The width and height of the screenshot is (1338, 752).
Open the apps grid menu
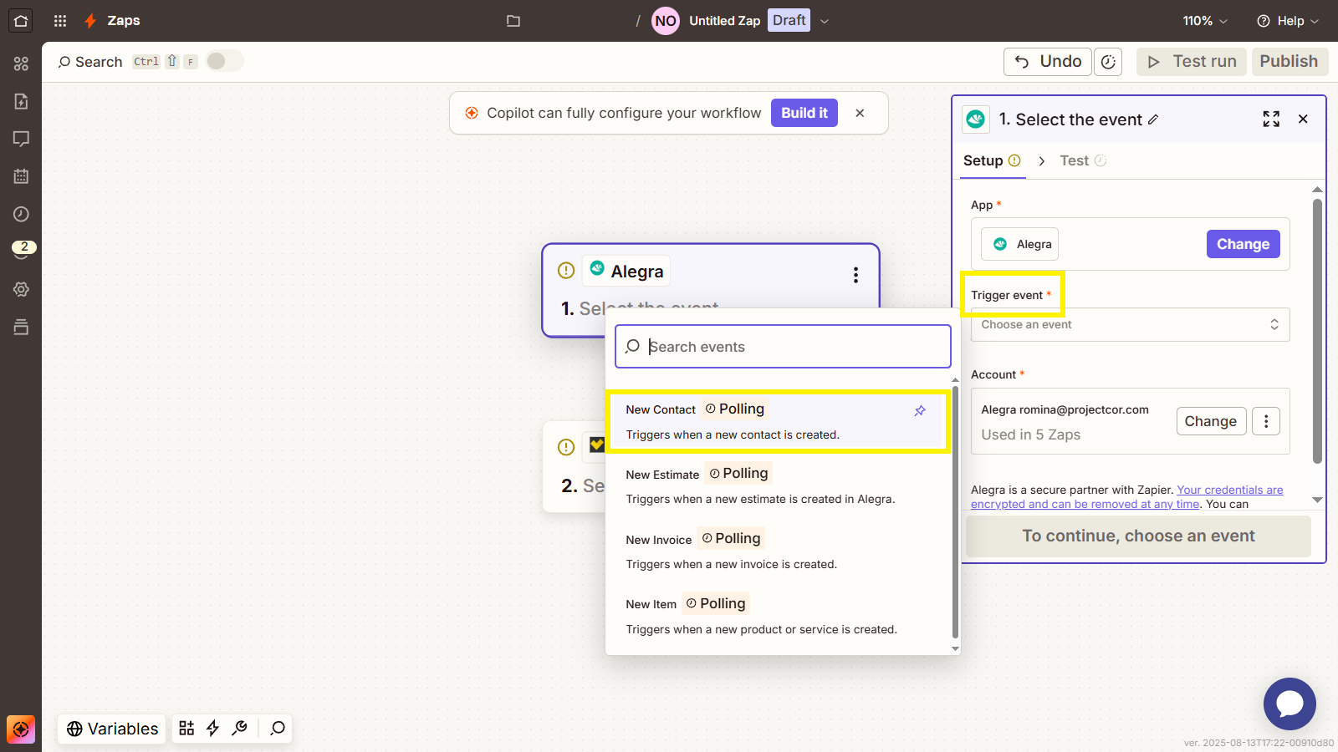(60, 21)
